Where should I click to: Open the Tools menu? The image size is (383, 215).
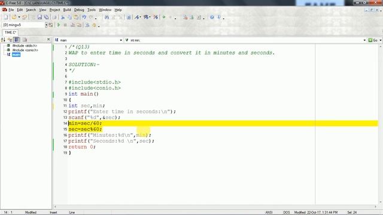pyautogui.click(x=92, y=10)
